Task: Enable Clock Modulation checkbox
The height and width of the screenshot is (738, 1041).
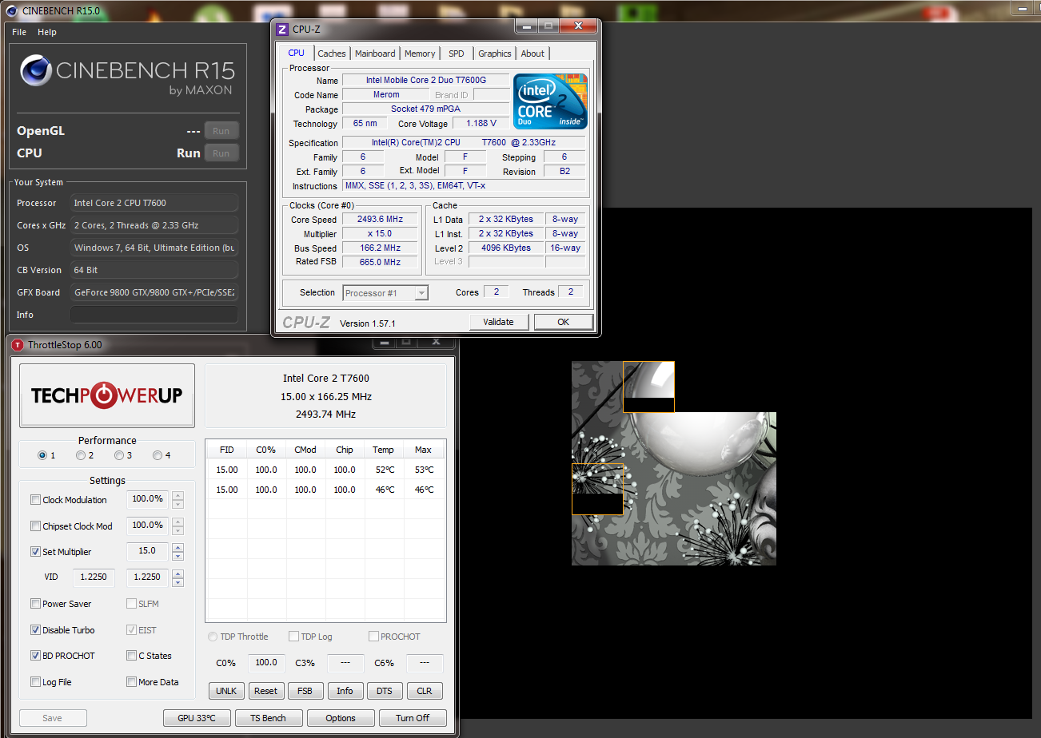Action: (35, 500)
